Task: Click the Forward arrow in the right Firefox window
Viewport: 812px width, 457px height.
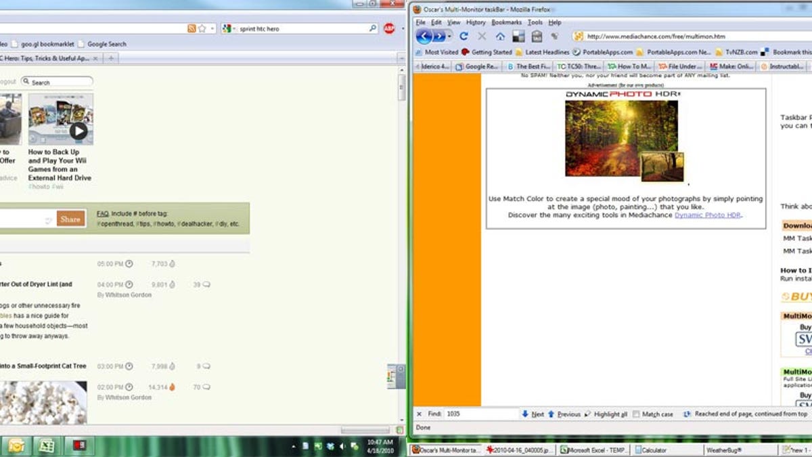Action: click(438, 36)
